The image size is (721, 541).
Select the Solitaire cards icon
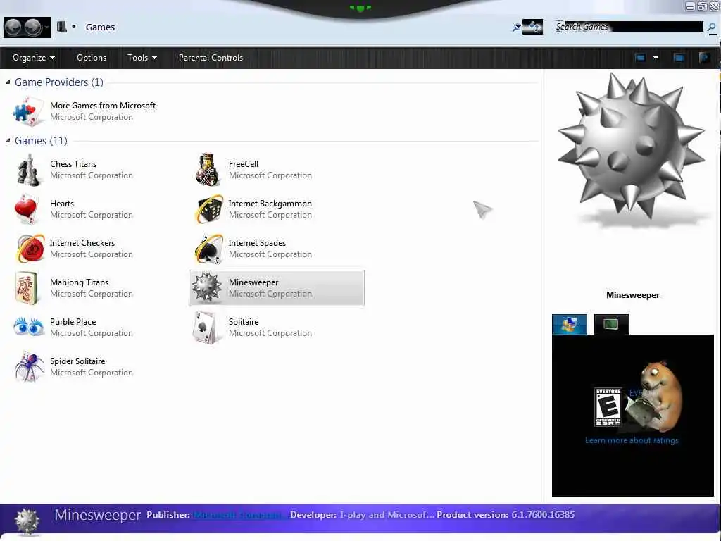click(x=205, y=327)
